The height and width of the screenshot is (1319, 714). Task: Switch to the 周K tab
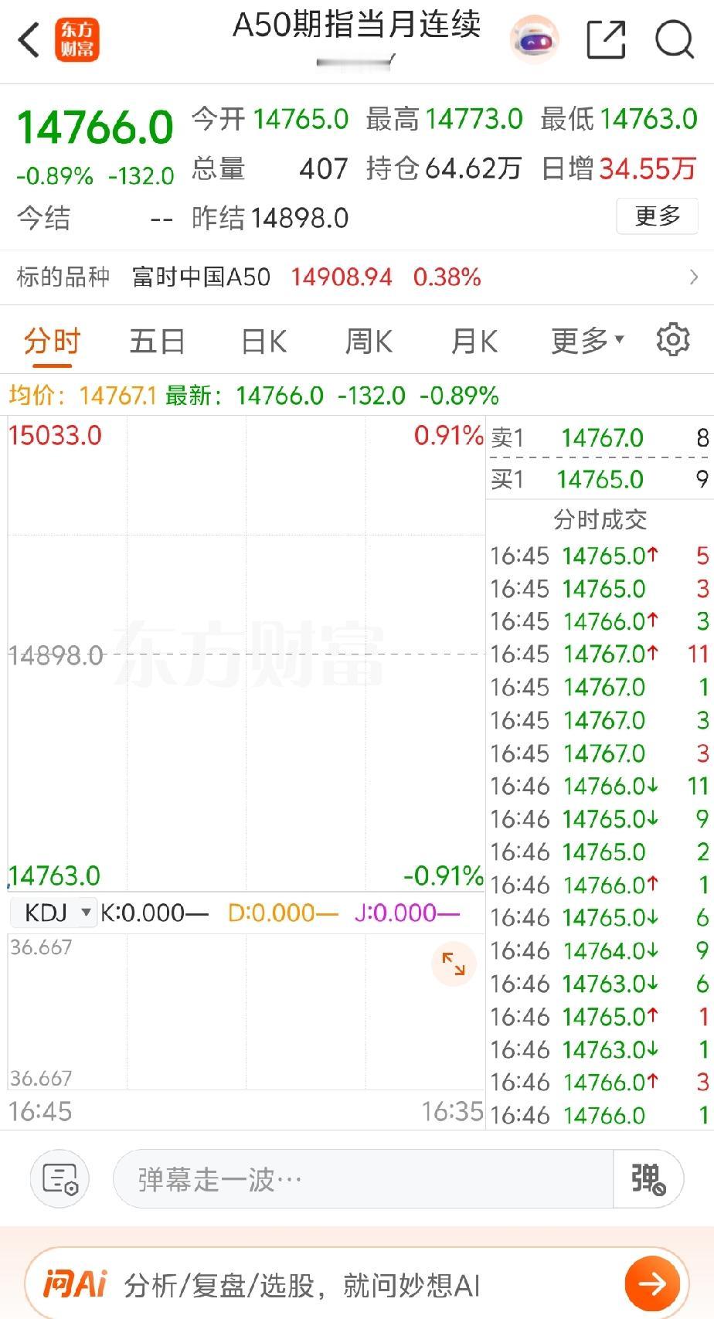point(369,341)
